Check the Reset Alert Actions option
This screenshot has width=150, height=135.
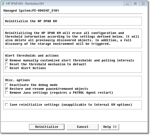7,68
